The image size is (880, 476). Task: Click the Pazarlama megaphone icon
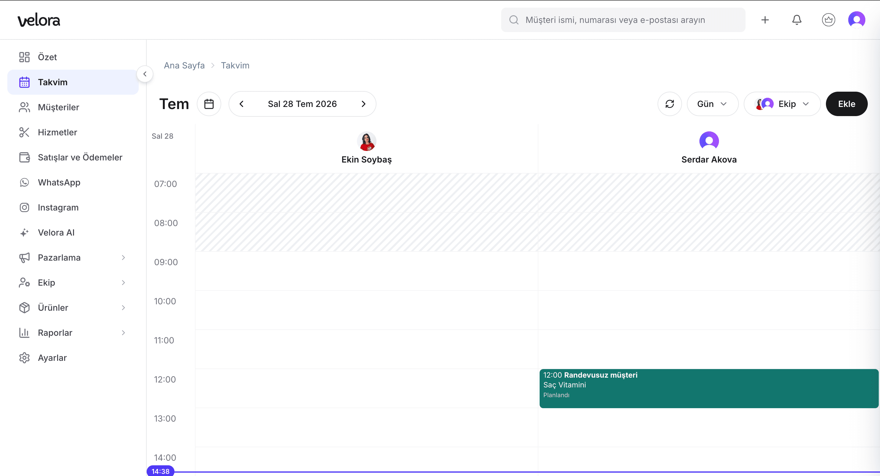pos(24,258)
